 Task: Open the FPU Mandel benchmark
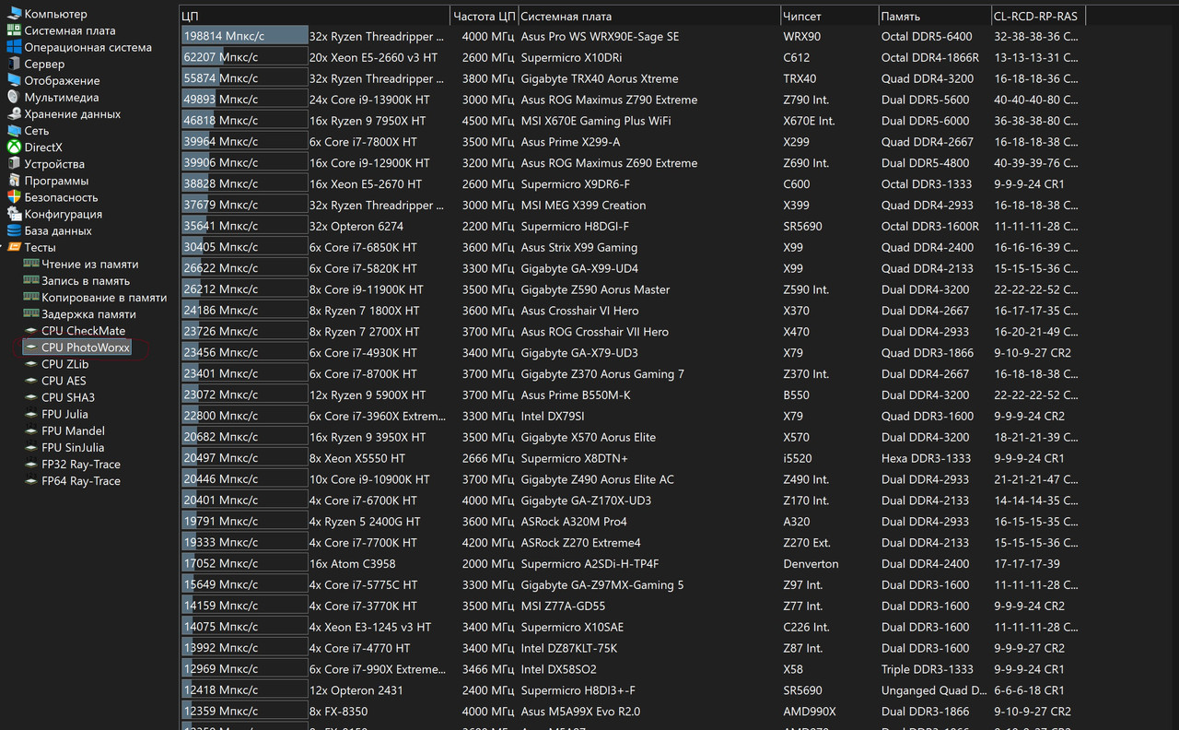click(x=73, y=430)
